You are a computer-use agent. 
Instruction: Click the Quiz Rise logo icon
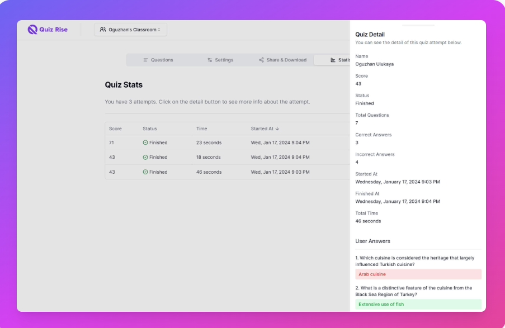(32, 30)
